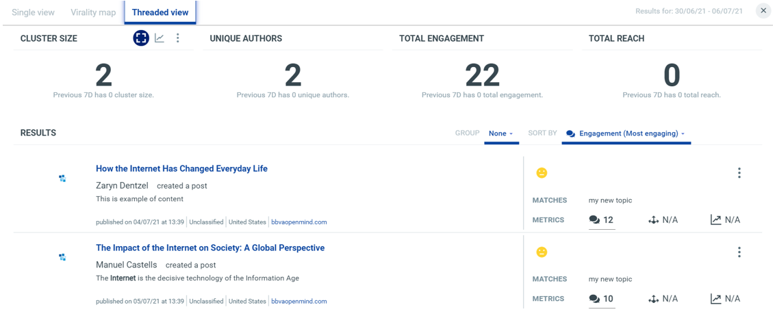
Task: Select the Threaded view tab
Action: 160,12
